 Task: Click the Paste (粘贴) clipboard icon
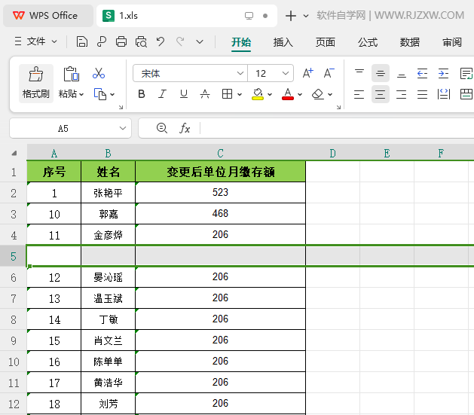pyautogui.click(x=72, y=74)
